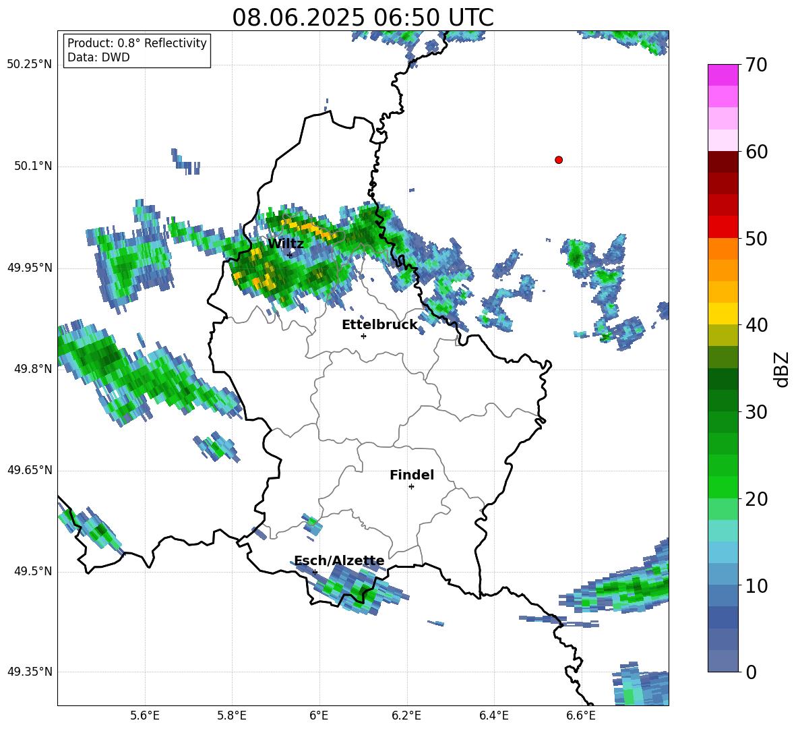This screenshot has height=729, width=798.
Task: Click the 49.35°N latitude label
Action: point(30,672)
